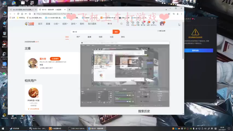Image resolution: width=233 pixels, height=131 pixels.
Task: Click the address bar URL
Action: point(54,14)
